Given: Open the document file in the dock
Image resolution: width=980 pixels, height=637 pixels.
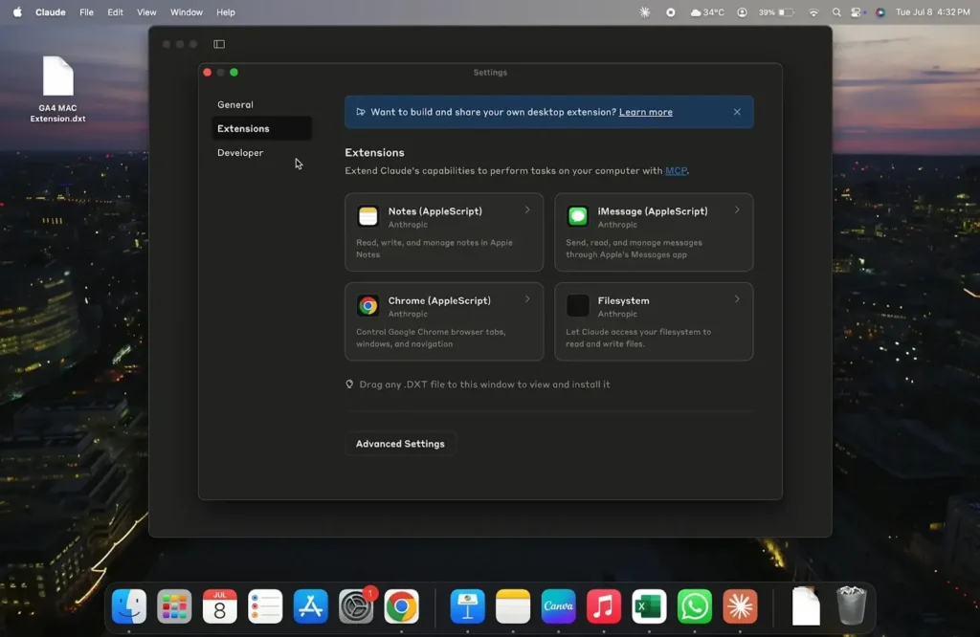Looking at the screenshot, I should 806,605.
